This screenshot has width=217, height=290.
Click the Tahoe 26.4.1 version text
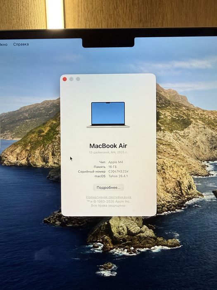(x=118, y=176)
